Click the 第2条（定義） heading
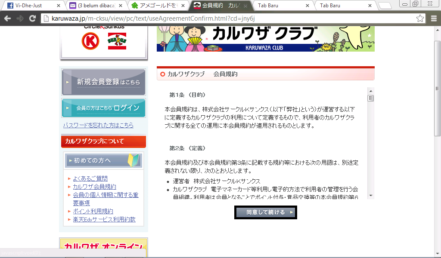 pos(188,148)
